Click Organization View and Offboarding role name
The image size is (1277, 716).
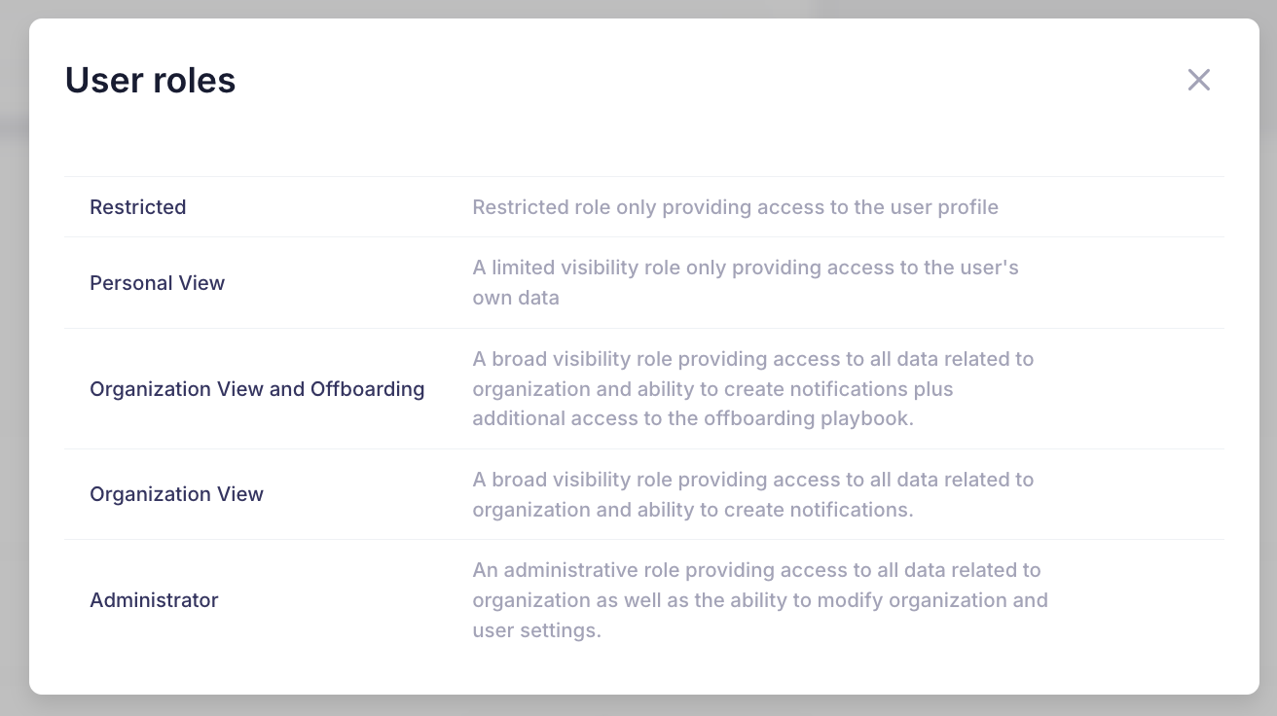click(x=257, y=389)
